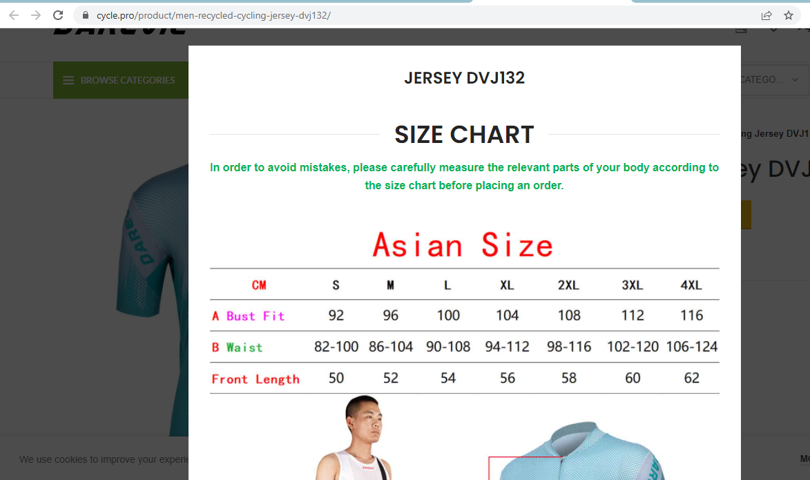The height and width of the screenshot is (480, 810).
Task: Share this page via the share icon
Action: 766,15
